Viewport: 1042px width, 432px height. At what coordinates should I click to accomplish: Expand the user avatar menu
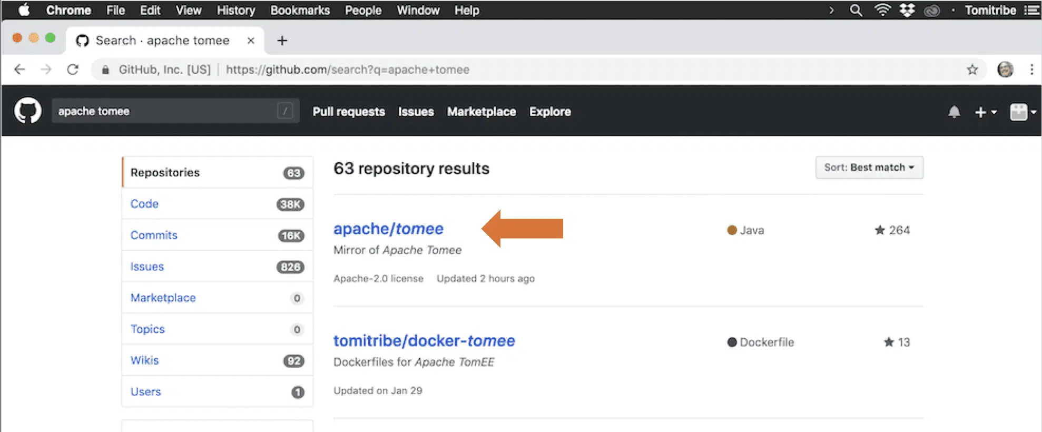click(1023, 112)
